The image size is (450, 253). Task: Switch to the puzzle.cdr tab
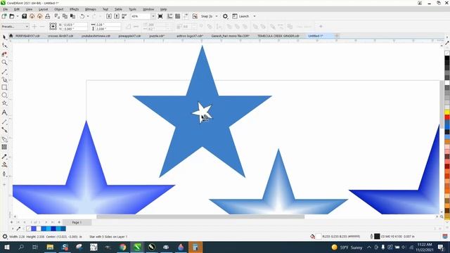(157, 36)
